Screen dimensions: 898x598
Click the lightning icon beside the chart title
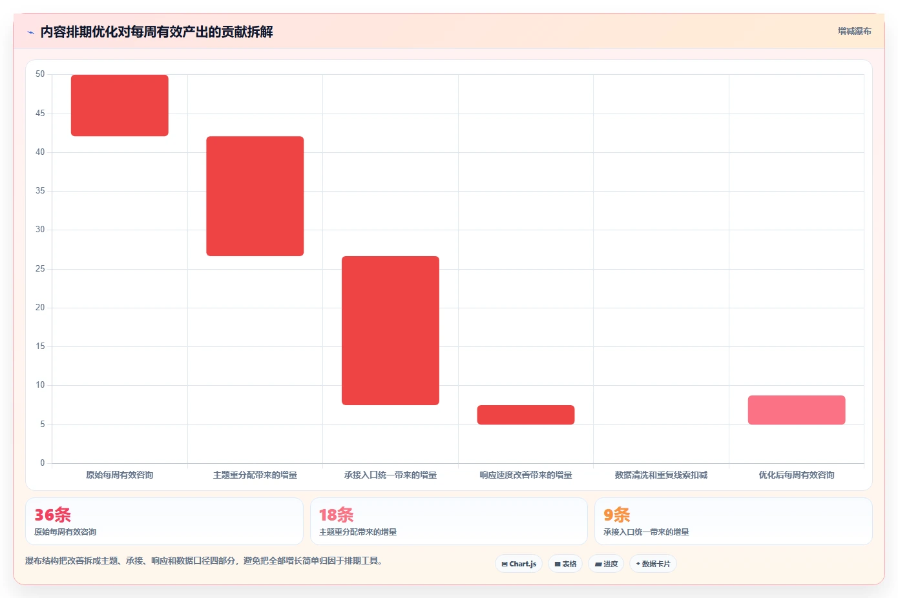click(30, 32)
